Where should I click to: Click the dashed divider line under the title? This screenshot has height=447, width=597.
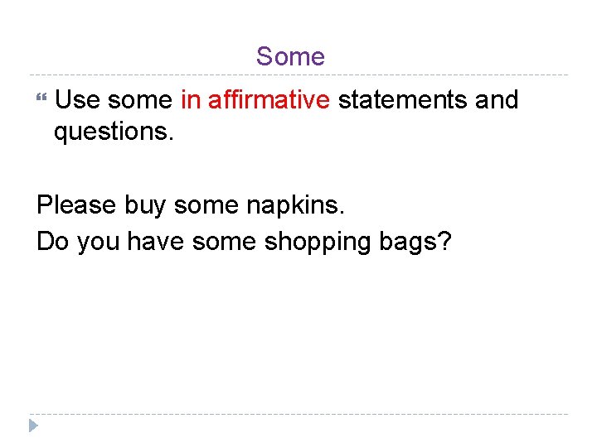298,74
